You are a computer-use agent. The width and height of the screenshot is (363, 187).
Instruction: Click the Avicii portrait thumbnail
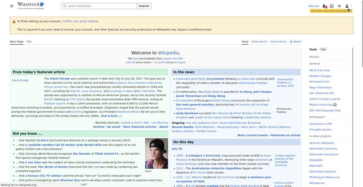click(157, 154)
